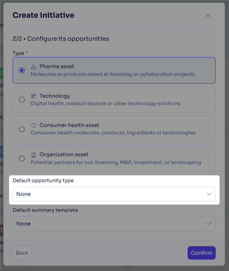Click the Technology QR-style icon
This screenshot has width=229, height=271.
tap(34, 96)
